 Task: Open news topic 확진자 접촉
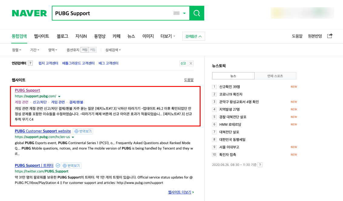click(228, 155)
